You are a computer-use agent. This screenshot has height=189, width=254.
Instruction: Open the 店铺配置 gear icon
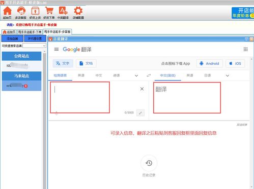(78, 13)
